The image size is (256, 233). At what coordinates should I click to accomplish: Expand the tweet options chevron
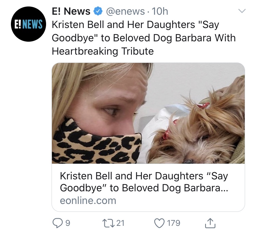[x=242, y=11]
